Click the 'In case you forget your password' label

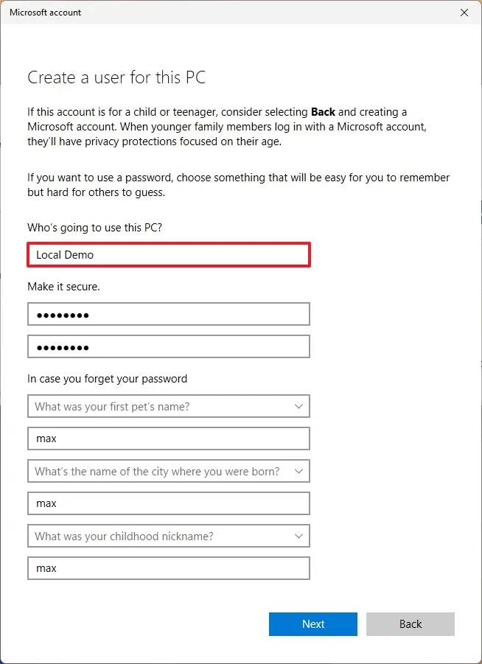107,379
